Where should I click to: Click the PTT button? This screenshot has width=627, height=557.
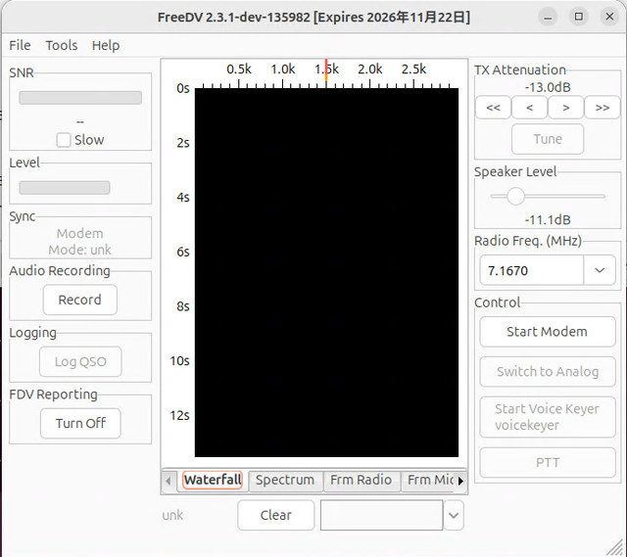548,463
